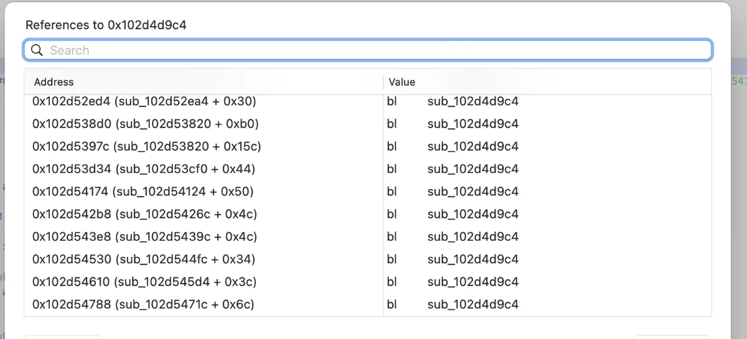The height and width of the screenshot is (339, 747).
Task: Click the magnifying glass search icon
Action: tap(37, 50)
